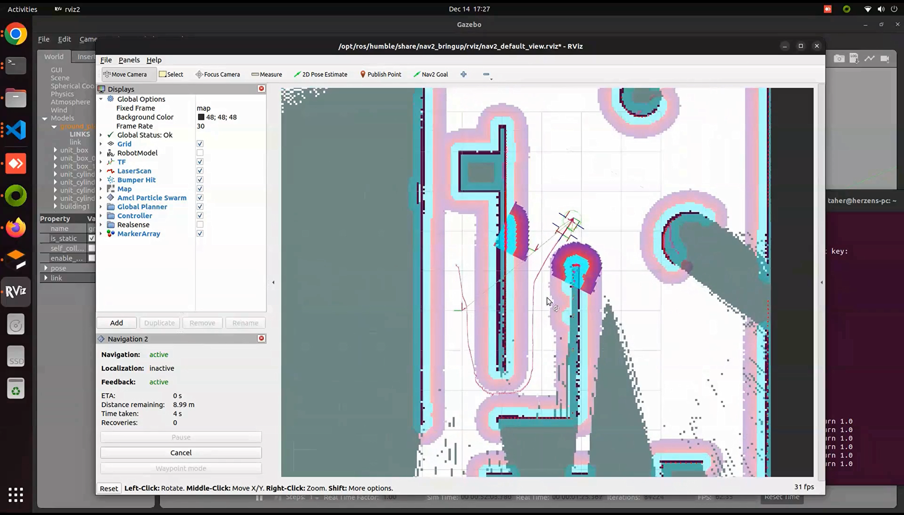904x515 pixels.
Task: Choose the Publish Point tool
Action: click(380, 74)
